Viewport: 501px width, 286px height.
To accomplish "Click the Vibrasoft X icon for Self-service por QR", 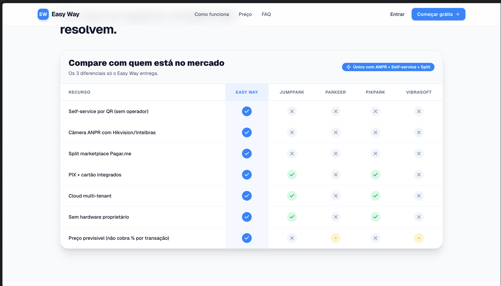I will point(419,111).
